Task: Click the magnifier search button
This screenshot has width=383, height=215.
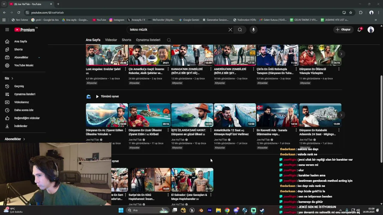Action: click(x=240, y=30)
